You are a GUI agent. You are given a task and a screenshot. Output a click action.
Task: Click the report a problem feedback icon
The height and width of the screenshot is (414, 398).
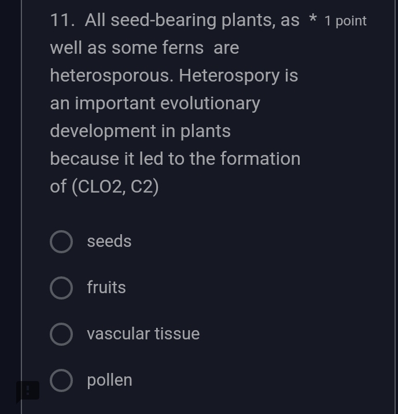coord(27,391)
